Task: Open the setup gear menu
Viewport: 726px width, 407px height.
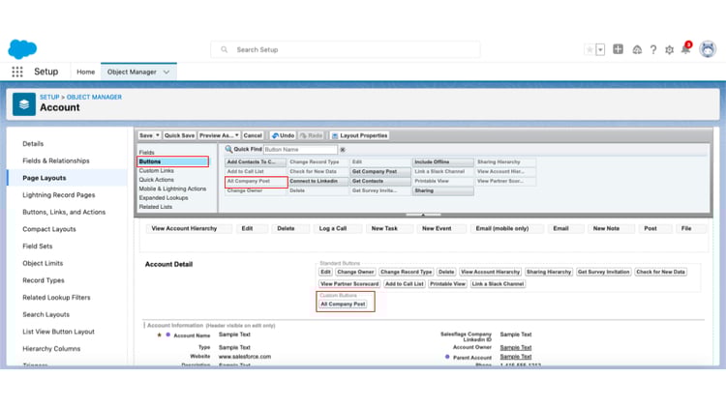Action: (x=669, y=49)
